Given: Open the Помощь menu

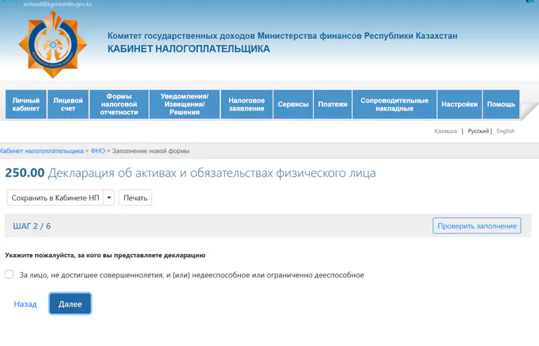Looking at the screenshot, I should click(x=501, y=105).
